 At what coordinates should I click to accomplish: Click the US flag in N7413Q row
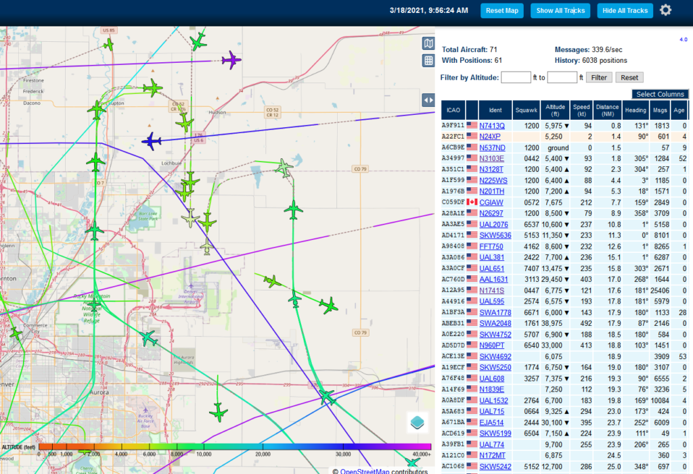click(472, 126)
